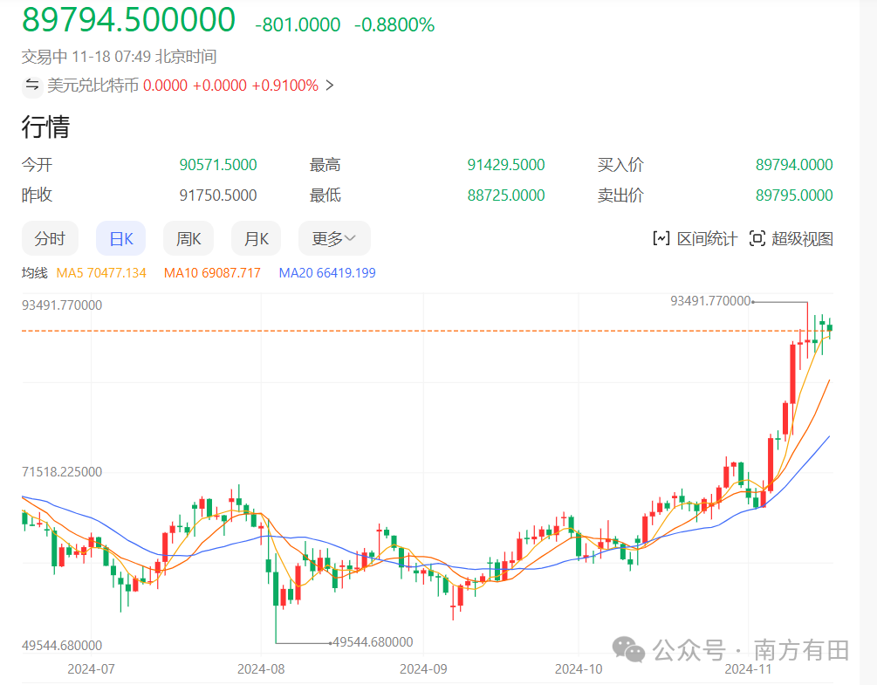This screenshot has height=685, width=877.
Task: Select the active 日K tab
Action: click(120, 237)
